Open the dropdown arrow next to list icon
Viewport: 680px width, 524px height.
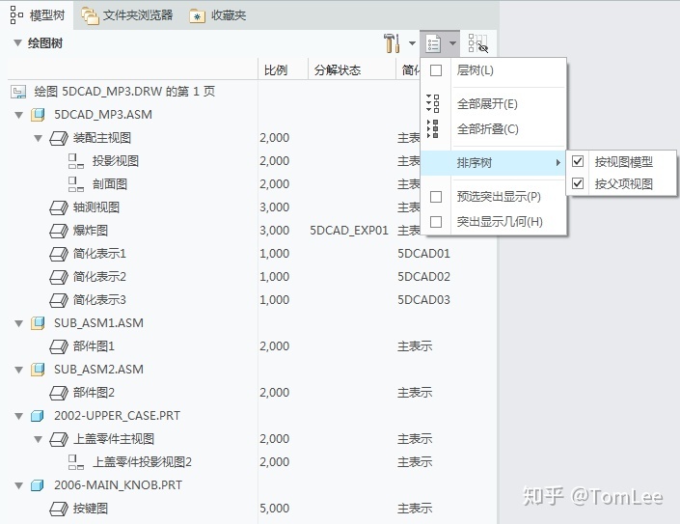pyautogui.click(x=452, y=43)
